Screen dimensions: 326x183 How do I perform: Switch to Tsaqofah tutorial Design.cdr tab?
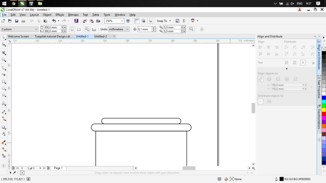(x=52, y=37)
